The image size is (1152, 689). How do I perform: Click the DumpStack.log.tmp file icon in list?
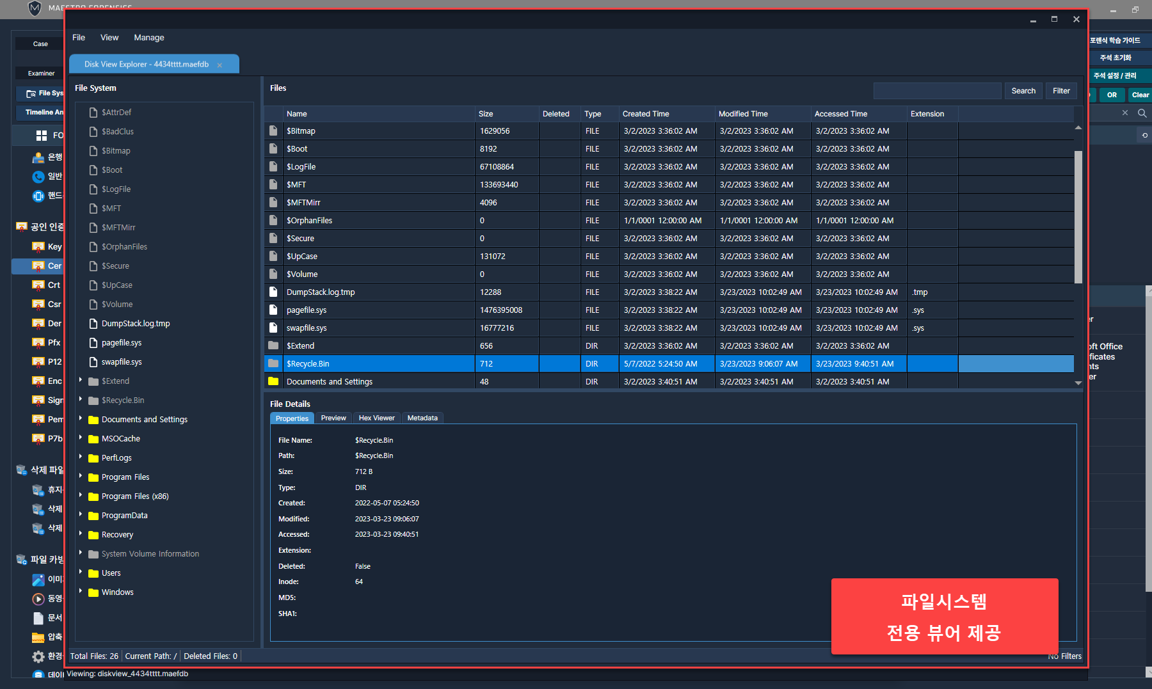coord(273,292)
